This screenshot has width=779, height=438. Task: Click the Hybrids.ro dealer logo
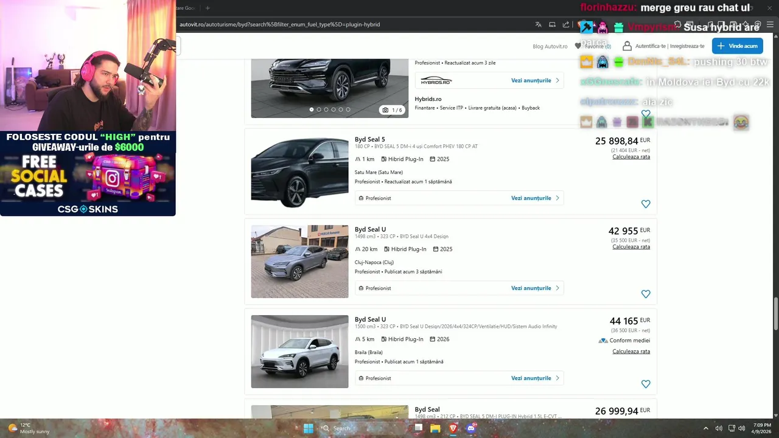point(436,80)
